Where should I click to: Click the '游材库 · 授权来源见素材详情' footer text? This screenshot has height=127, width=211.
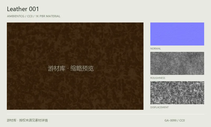27,120
